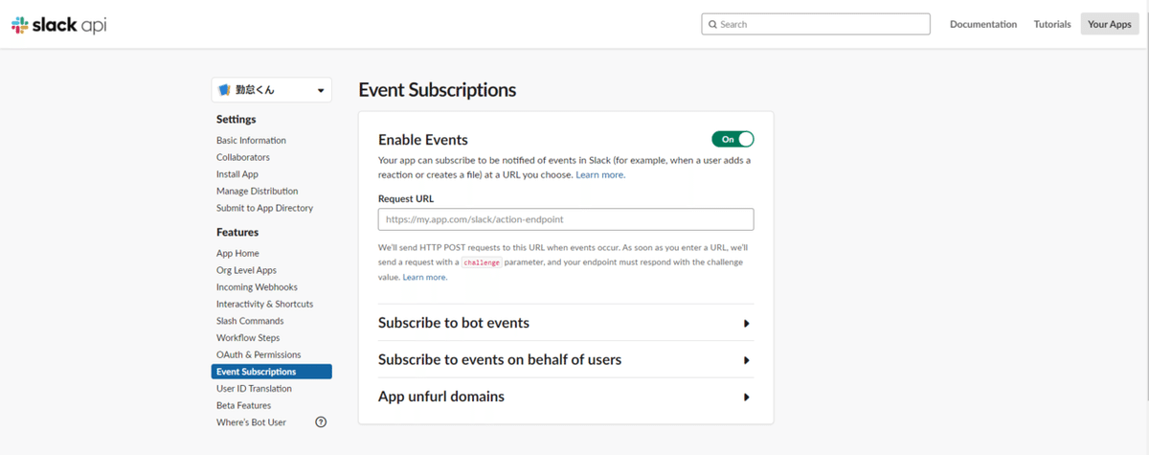Click the app icon in the app selector

pos(225,90)
